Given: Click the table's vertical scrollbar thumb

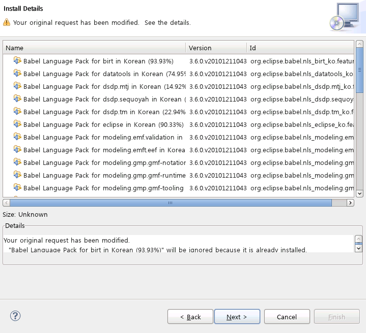Looking at the screenshot, I should pyautogui.click(x=359, y=70).
